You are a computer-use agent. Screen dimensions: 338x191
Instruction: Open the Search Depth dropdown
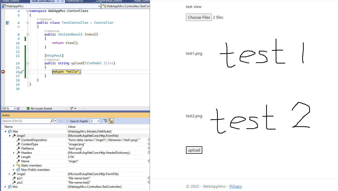click(98, 121)
